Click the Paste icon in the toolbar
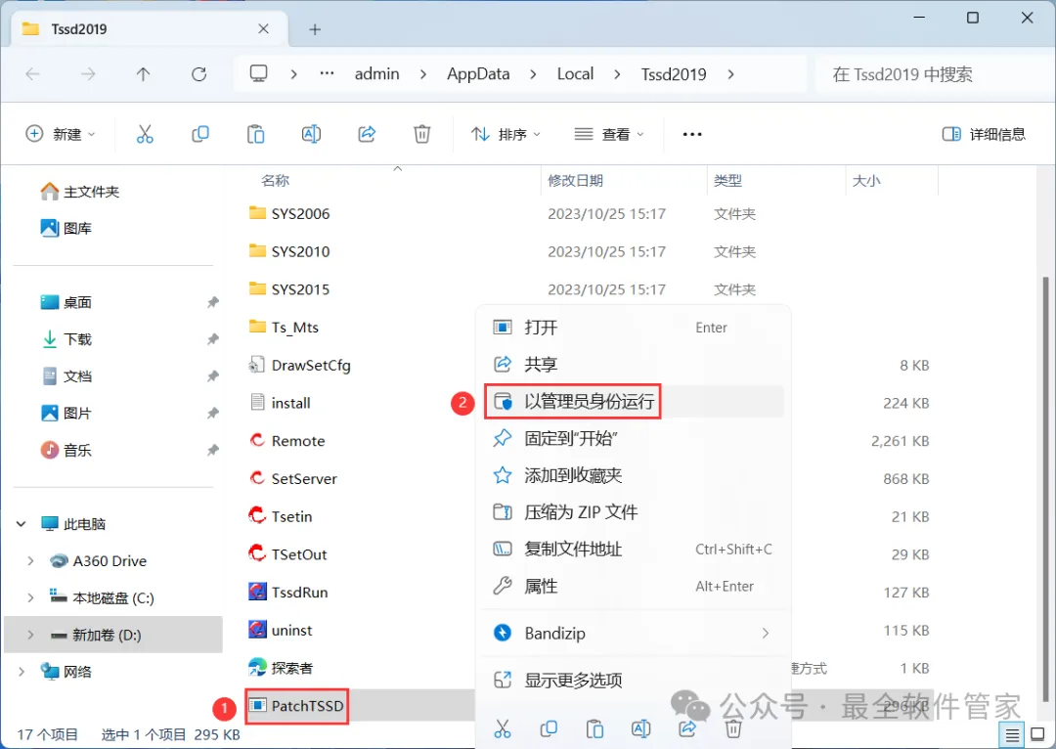Screen dimensions: 1056x749 (x=255, y=134)
